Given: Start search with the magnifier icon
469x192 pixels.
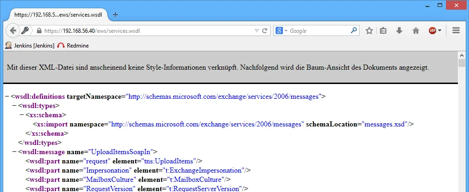Looking at the screenshot, I should tap(354, 30).
